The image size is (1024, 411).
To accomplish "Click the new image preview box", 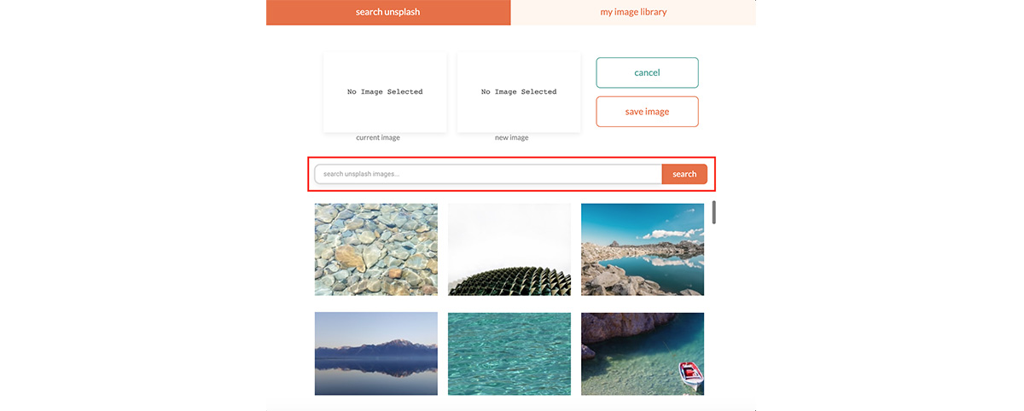I will point(519,92).
